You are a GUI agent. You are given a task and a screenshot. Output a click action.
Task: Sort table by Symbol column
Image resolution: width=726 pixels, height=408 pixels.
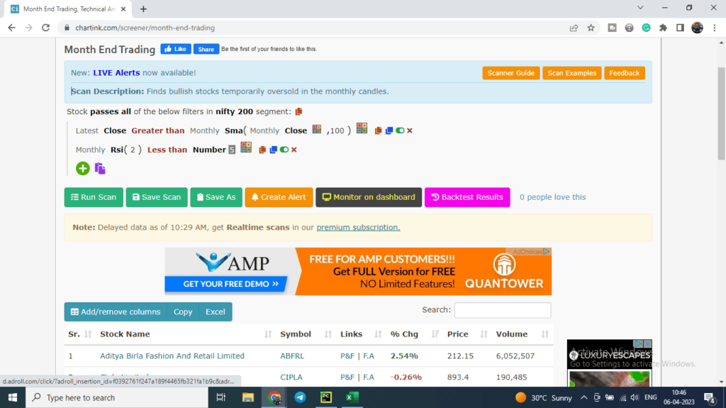tap(305, 334)
